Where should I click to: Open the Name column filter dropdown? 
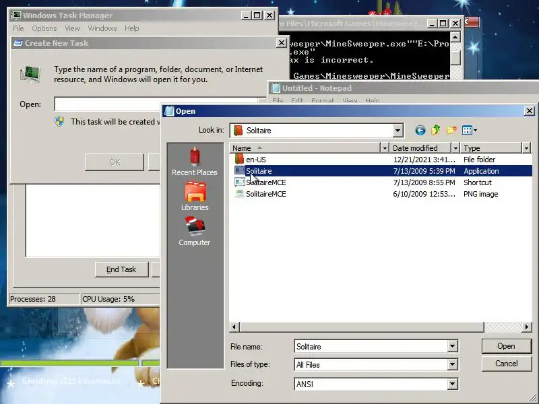tap(385, 148)
